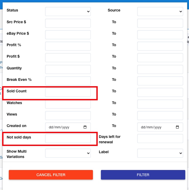Focus the Not sold days input

[x=68, y=138]
